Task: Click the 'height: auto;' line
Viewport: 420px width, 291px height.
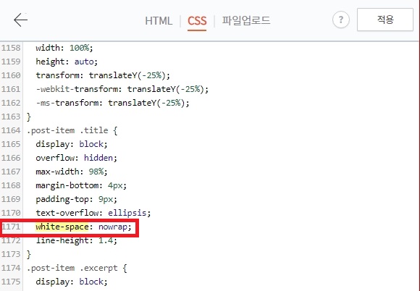Action: click(67, 62)
